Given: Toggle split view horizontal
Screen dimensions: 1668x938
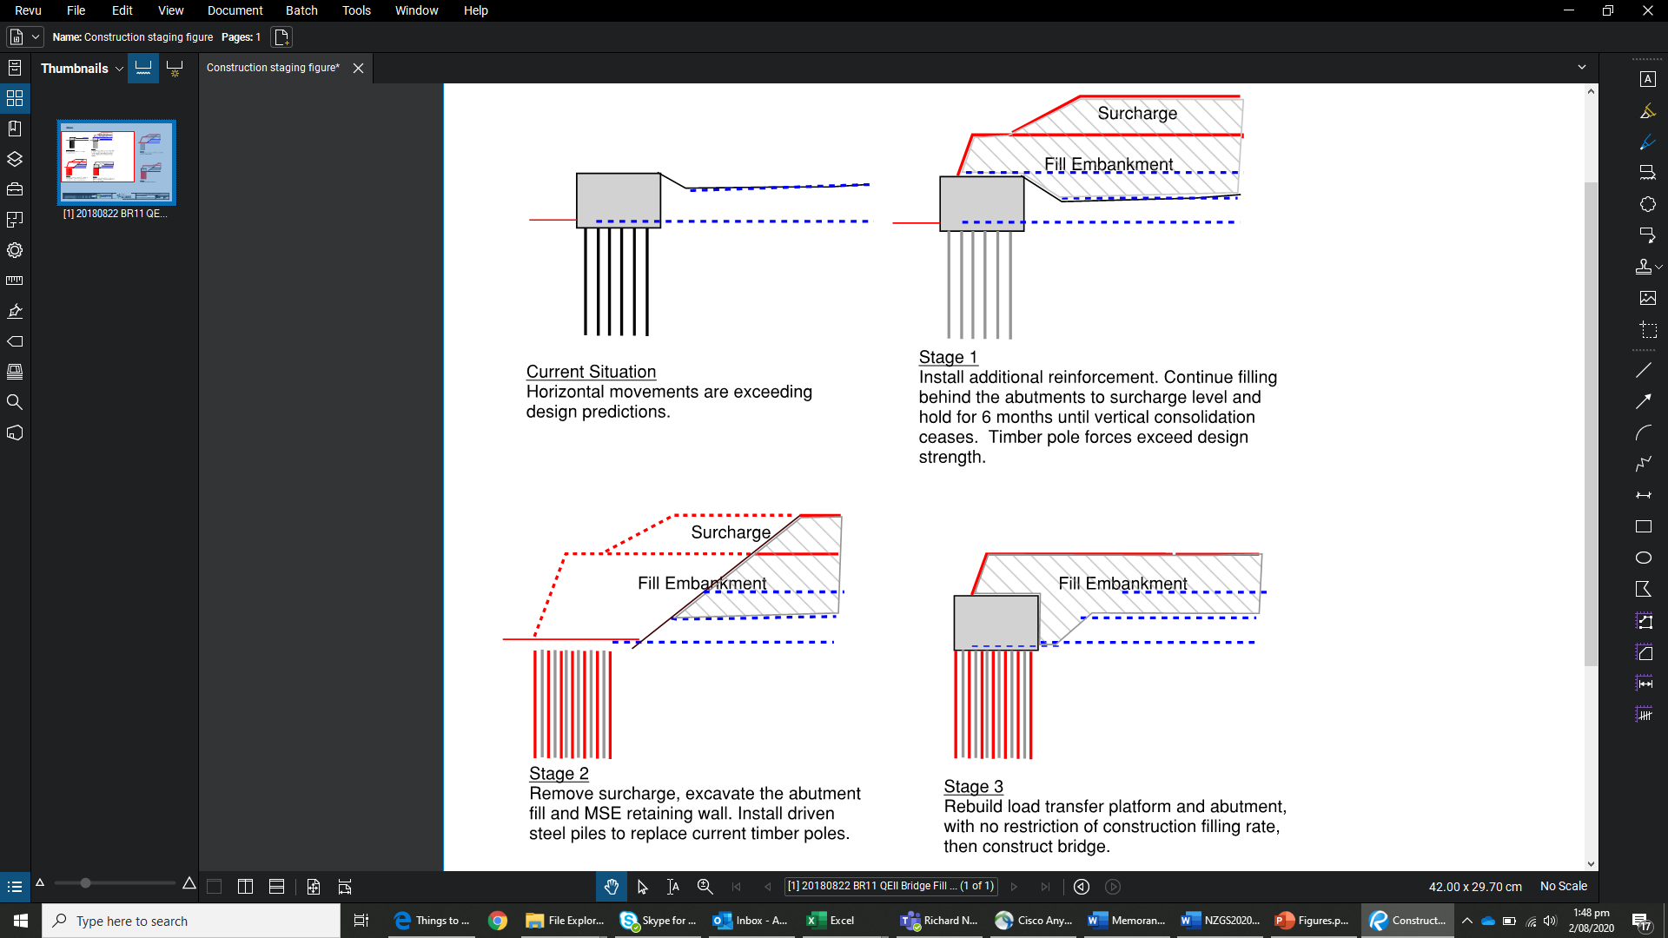Looking at the screenshot, I should click(276, 887).
